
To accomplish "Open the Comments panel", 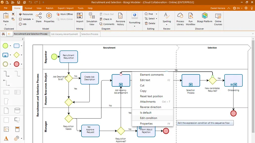I will click(107, 24).
